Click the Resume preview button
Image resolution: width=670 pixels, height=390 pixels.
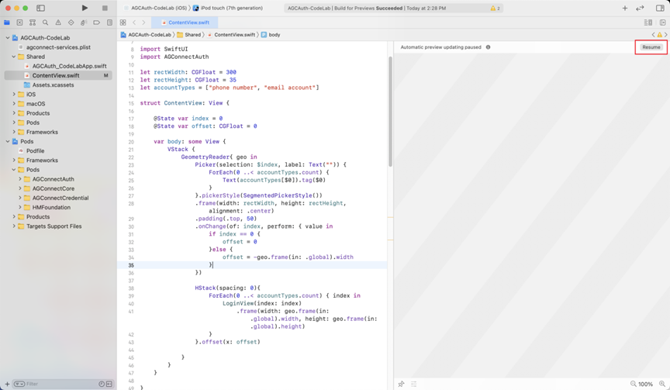651,47
